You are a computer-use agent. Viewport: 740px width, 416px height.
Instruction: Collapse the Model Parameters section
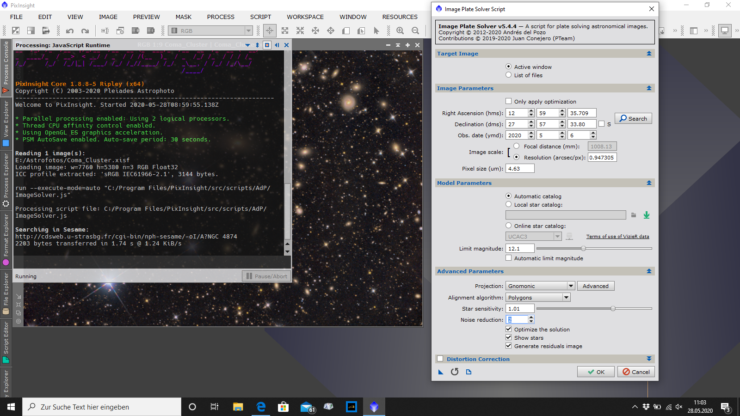click(649, 183)
